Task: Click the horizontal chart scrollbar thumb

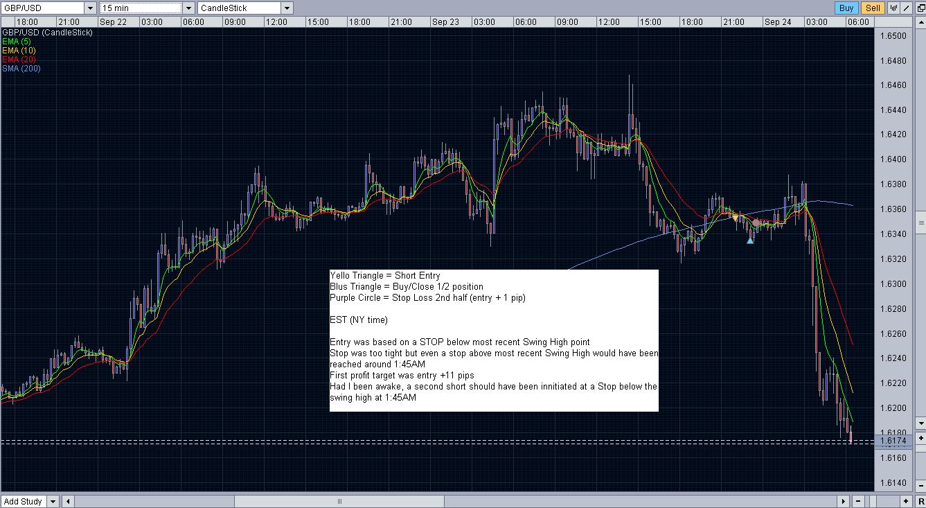Action: [339, 501]
